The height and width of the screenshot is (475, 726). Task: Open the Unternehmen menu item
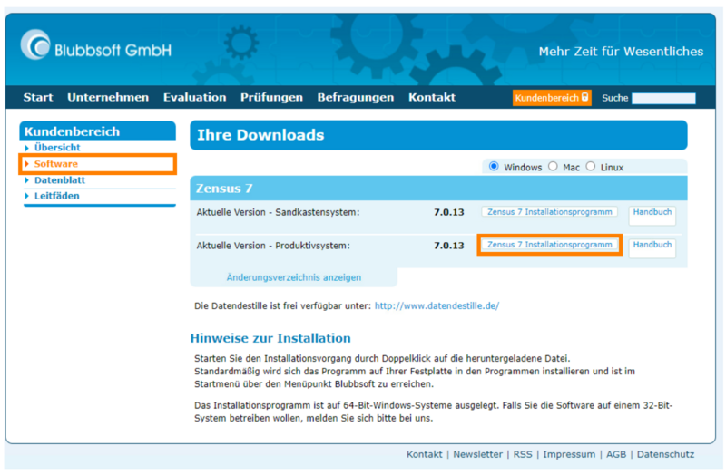[x=108, y=97]
